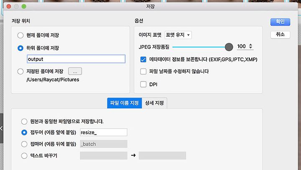Select 현재 폴더에 저장 radio option
Viewport: 301px width, 170px height.
point(20,35)
